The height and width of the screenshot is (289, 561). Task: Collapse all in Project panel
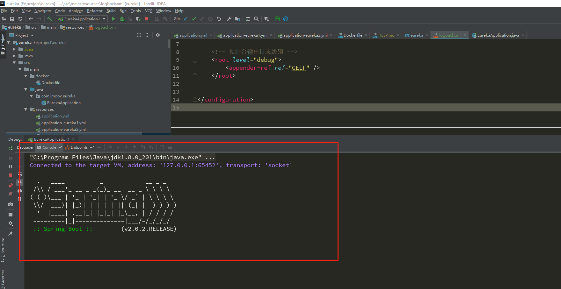coord(147,35)
